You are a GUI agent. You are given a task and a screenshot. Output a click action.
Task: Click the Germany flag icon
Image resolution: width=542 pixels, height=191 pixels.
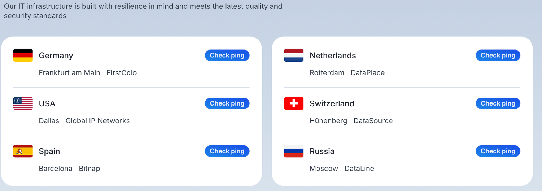[23, 55]
